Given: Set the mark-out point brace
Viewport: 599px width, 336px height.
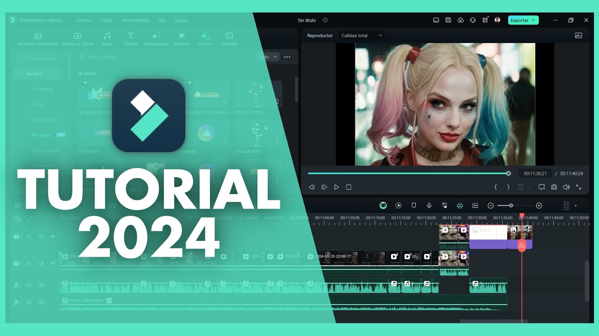Looking at the screenshot, I should pos(508,187).
